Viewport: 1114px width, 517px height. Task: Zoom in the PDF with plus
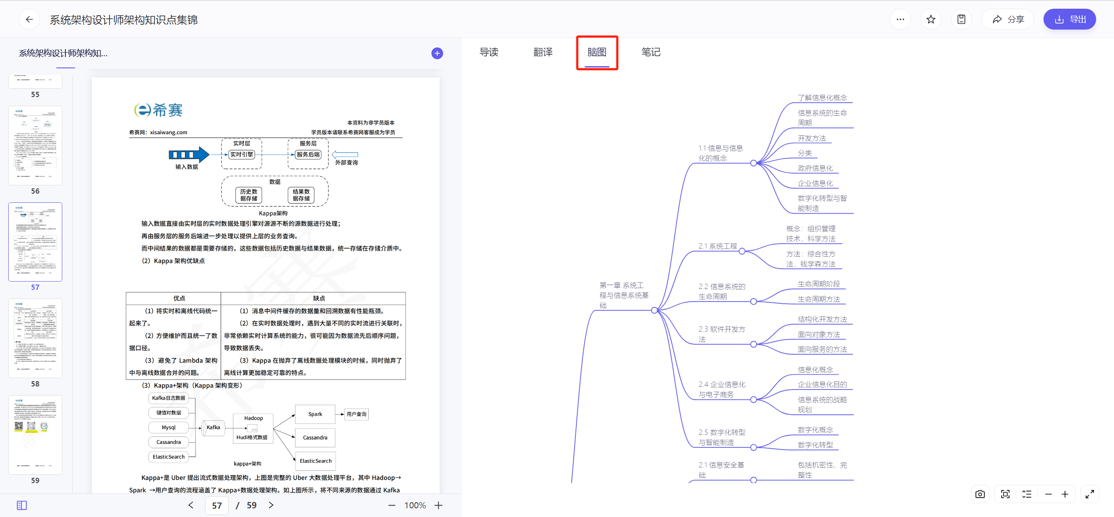(x=438, y=505)
